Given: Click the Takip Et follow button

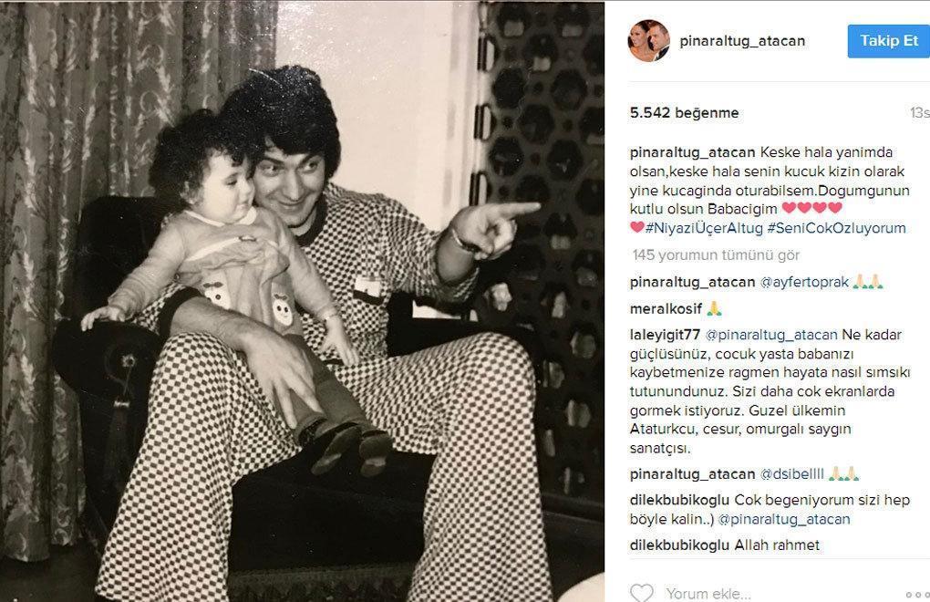Looking at the screenshot, I should (888, 41).
